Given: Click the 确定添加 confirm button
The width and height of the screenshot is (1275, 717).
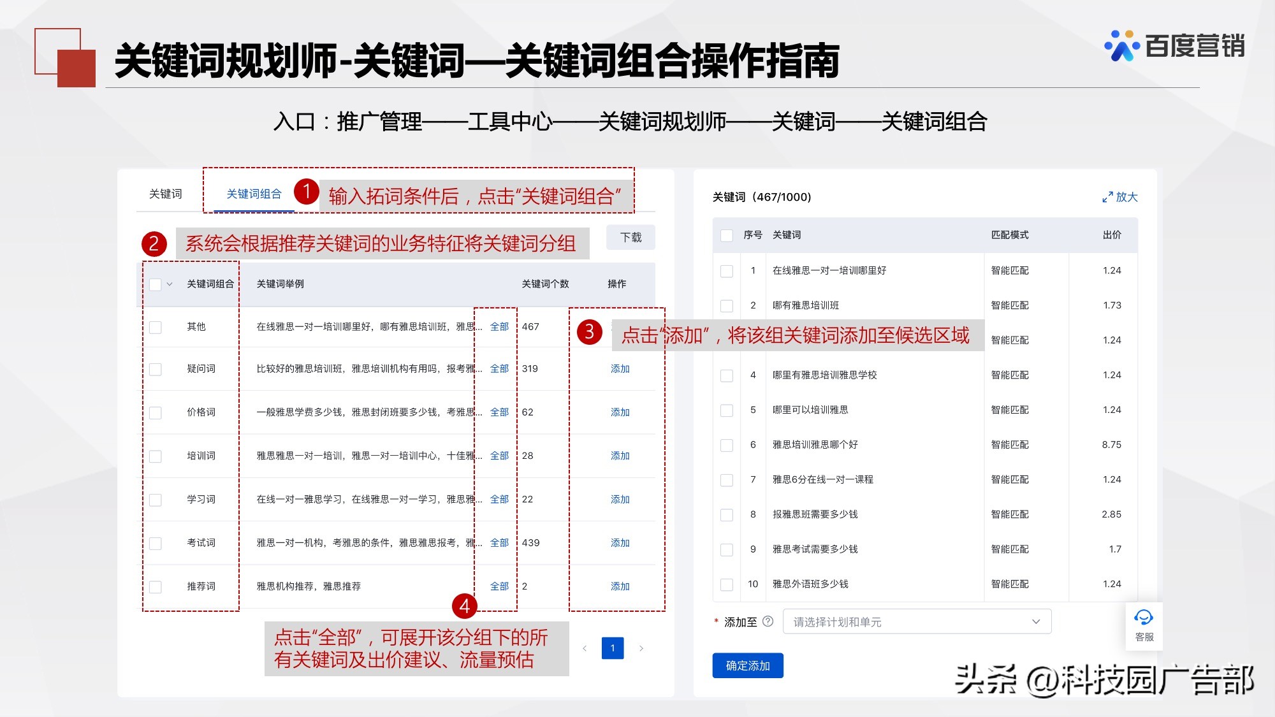Looking at the screenshot, I should [747, 665].
